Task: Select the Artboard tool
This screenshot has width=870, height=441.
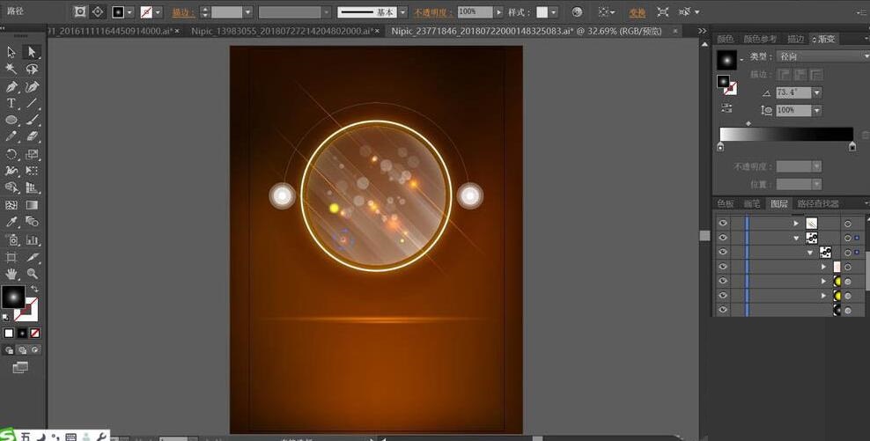Action: pyautogui.click(x=11, y=257)
